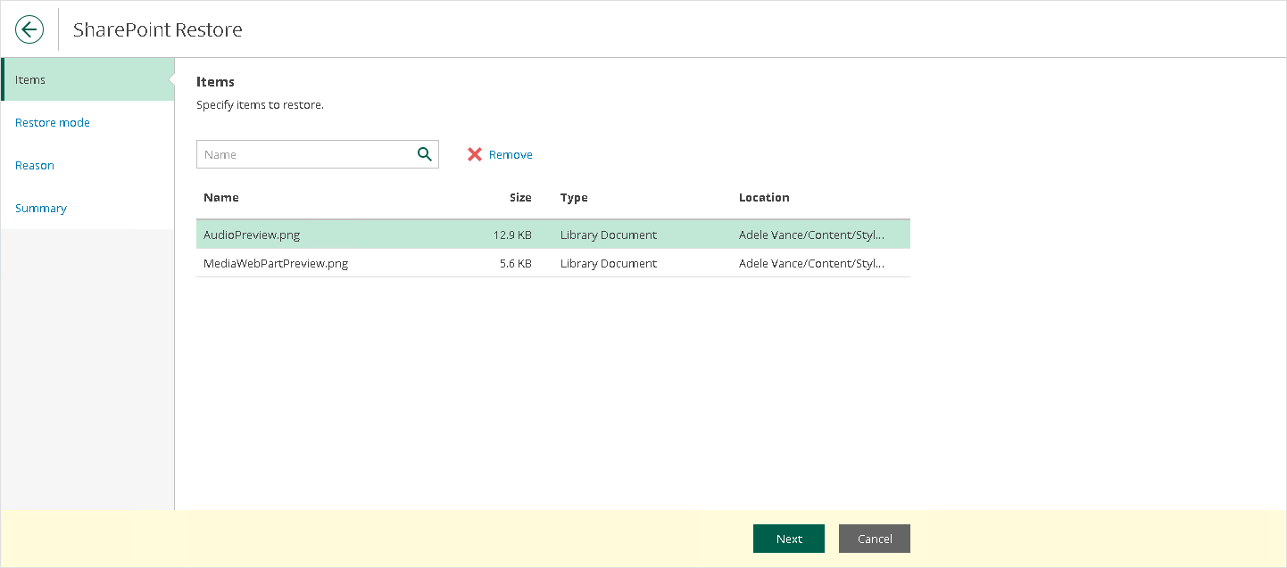Click the 5.6 KB size cell
This screenshot has height=568, width=1287.
(515, 263)
